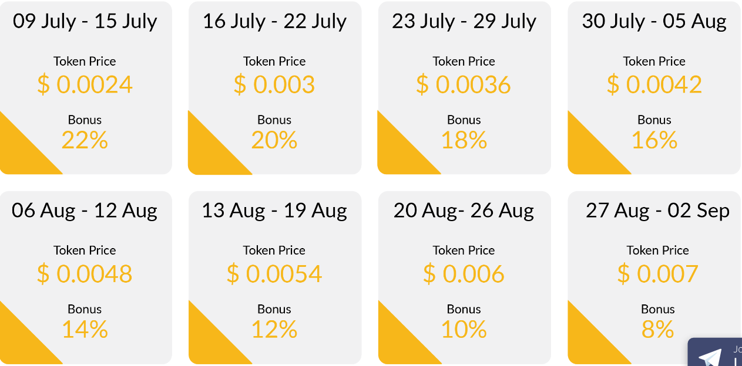Select the 16 July - 22 July card

click(274, 88)
